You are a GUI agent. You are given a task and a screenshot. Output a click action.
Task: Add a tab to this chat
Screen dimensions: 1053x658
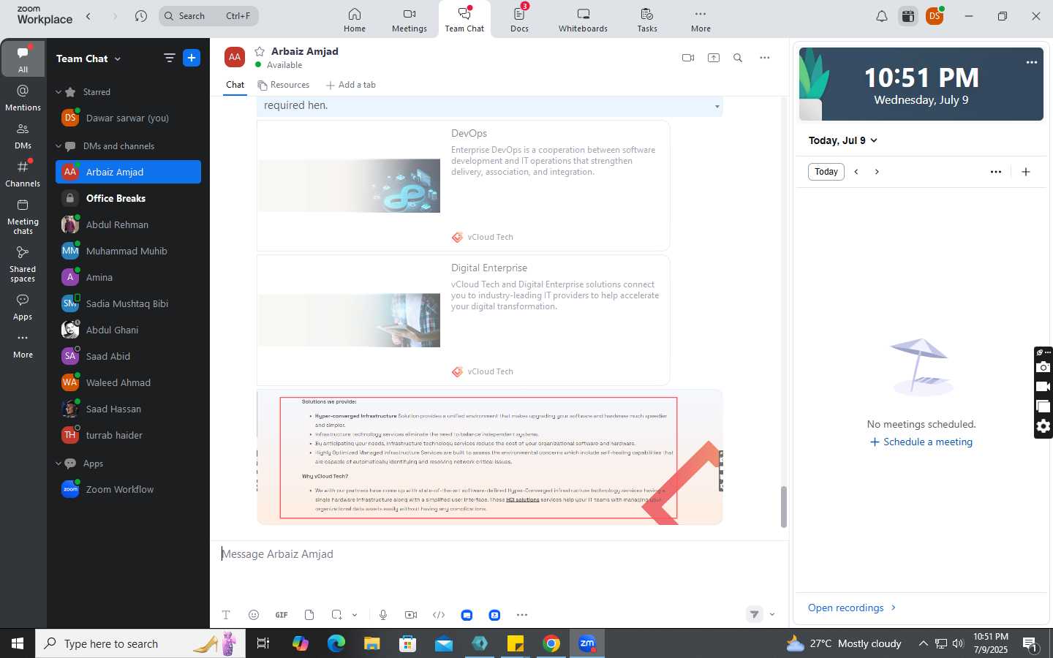tap(351, 85)
